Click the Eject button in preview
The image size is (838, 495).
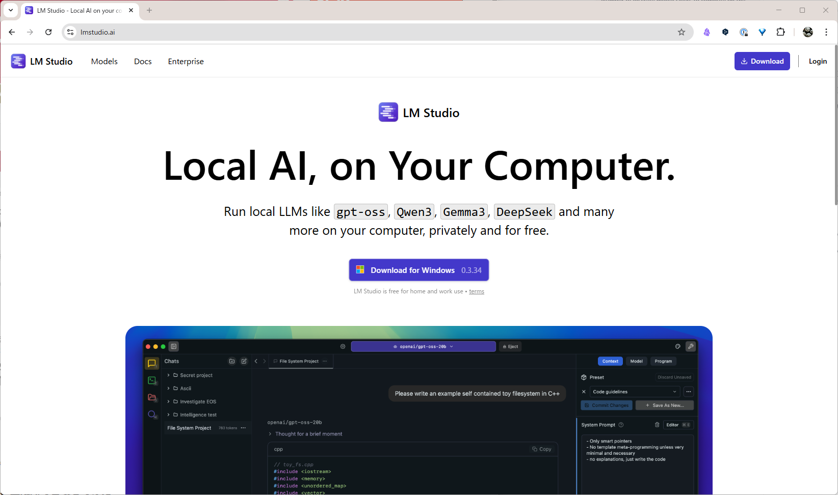(x=510, y=346)
